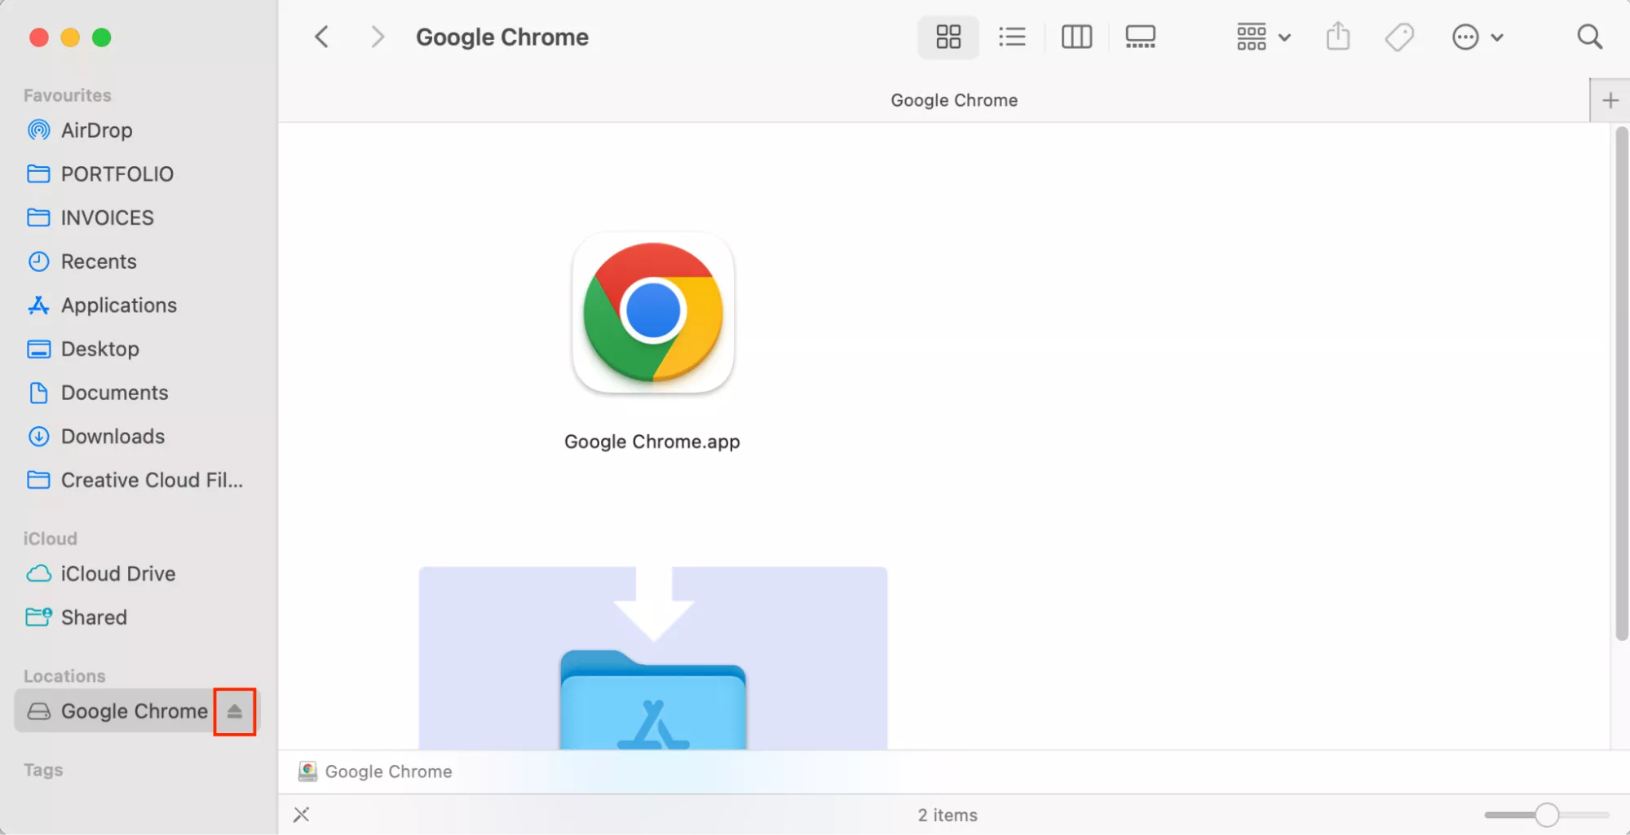
Task: Click the Share toolbar icon
Action: coord(1338,37)
